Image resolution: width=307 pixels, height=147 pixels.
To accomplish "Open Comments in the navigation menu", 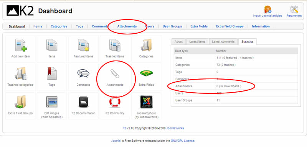I will 100,26.
